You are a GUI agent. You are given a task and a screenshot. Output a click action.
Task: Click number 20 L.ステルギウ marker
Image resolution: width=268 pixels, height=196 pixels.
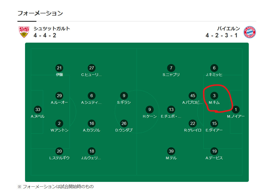(x=59, y=151)
